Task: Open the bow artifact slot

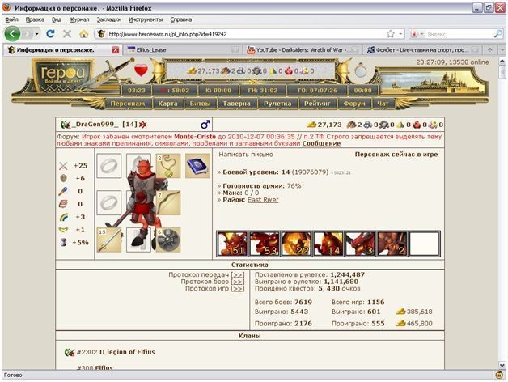Action: point(168,203)
